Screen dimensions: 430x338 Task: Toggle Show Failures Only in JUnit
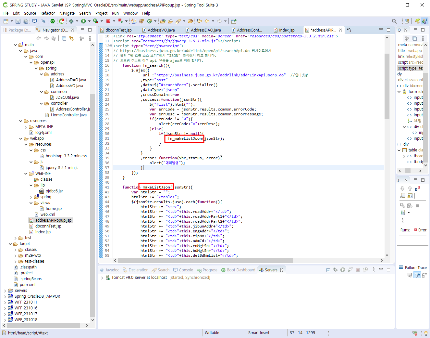point(417,188)
